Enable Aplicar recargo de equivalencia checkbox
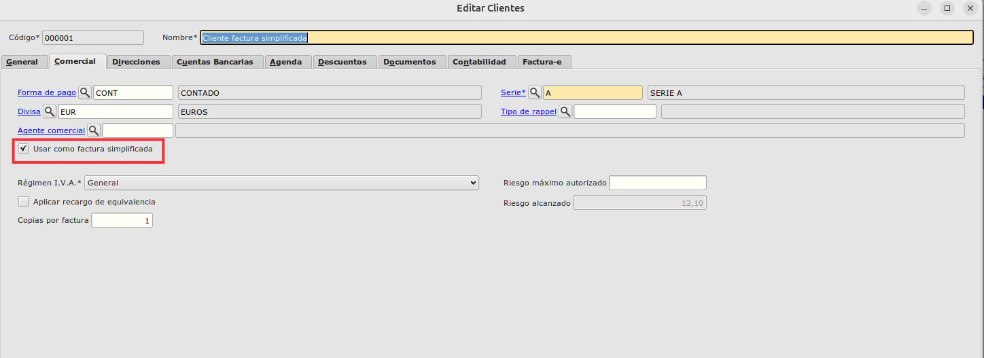 pos(24,202)
